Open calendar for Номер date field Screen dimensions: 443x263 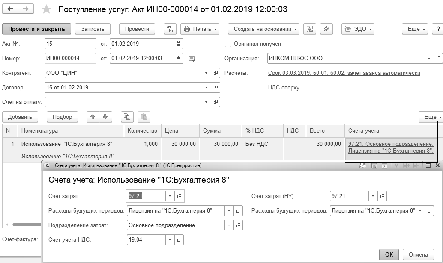(x=179, y=58)
